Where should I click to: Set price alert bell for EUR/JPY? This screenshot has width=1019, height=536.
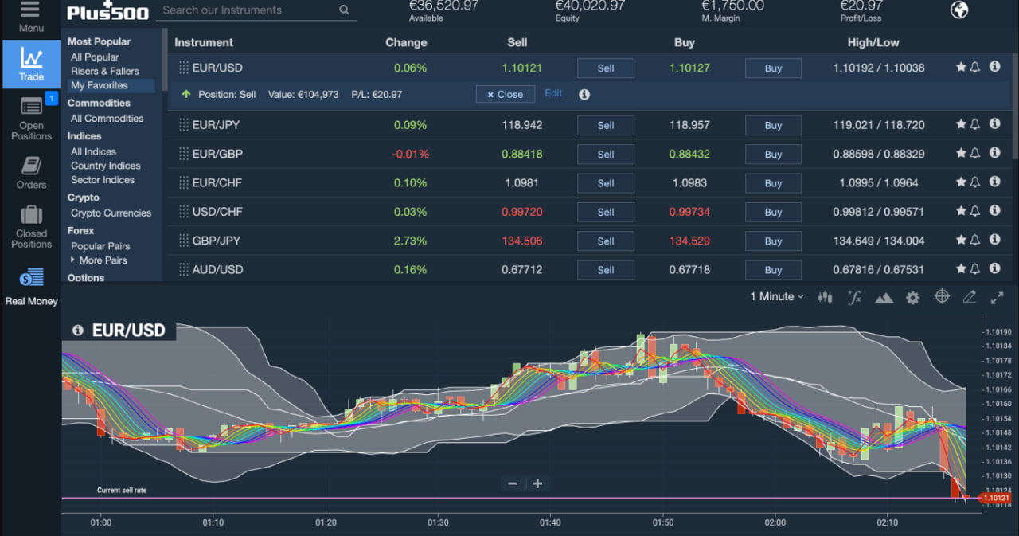974,125
